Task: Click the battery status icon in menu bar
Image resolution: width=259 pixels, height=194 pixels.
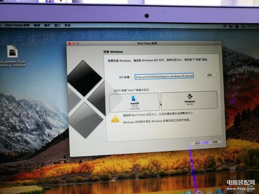Action: [x=231, y=26]
